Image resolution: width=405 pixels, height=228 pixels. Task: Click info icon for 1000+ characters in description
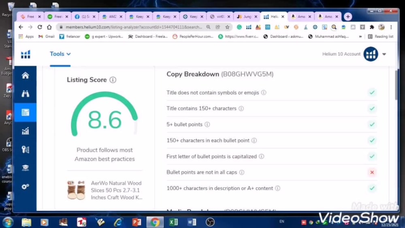coord(278,188)
